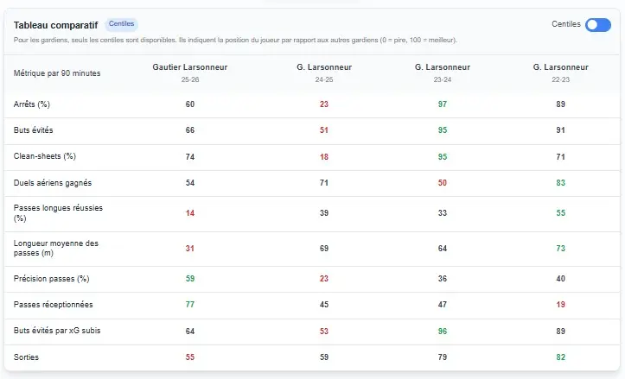Select the G. Larsonneur 24-25 column header
This screenshot has width=625, height=379.
pos(323,73)
